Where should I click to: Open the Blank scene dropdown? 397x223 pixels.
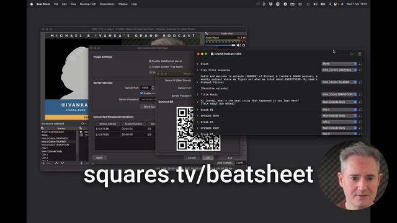coord(339,64)
